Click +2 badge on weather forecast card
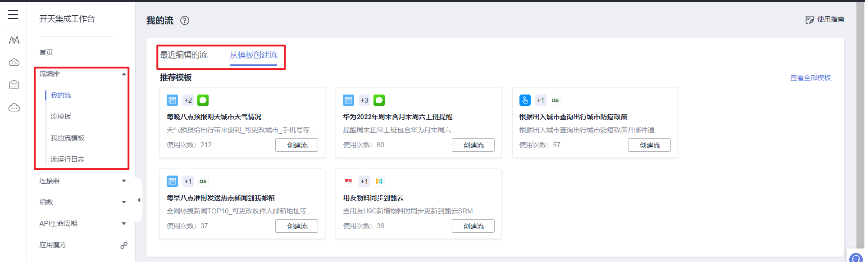 188,100
